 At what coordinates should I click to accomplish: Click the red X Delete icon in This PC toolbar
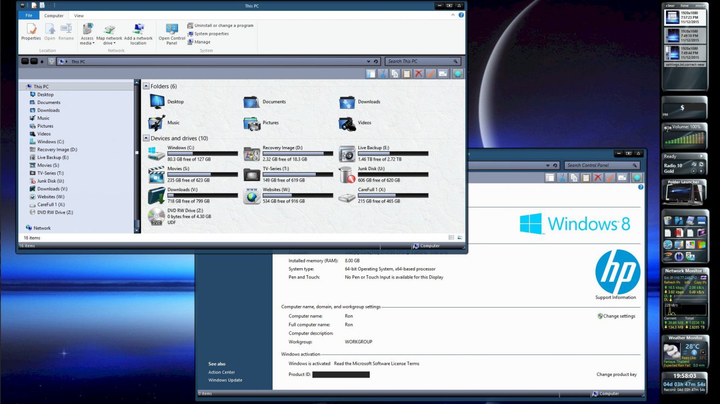click(x=418, y=74)
